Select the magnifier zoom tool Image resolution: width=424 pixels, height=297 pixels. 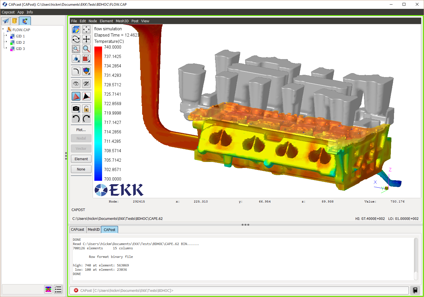(86, 49)
